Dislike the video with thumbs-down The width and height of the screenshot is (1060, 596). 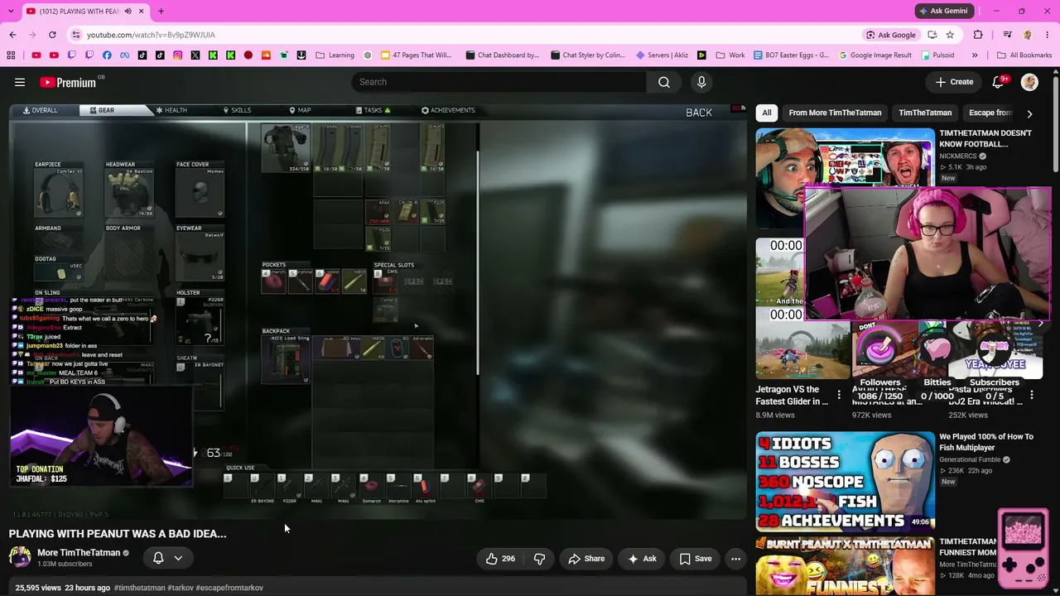click(x=539, y=559)
